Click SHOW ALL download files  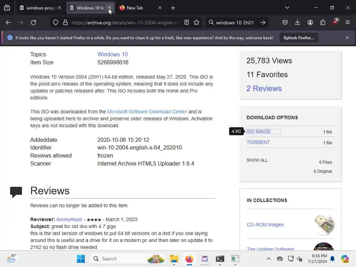point(257,160)
